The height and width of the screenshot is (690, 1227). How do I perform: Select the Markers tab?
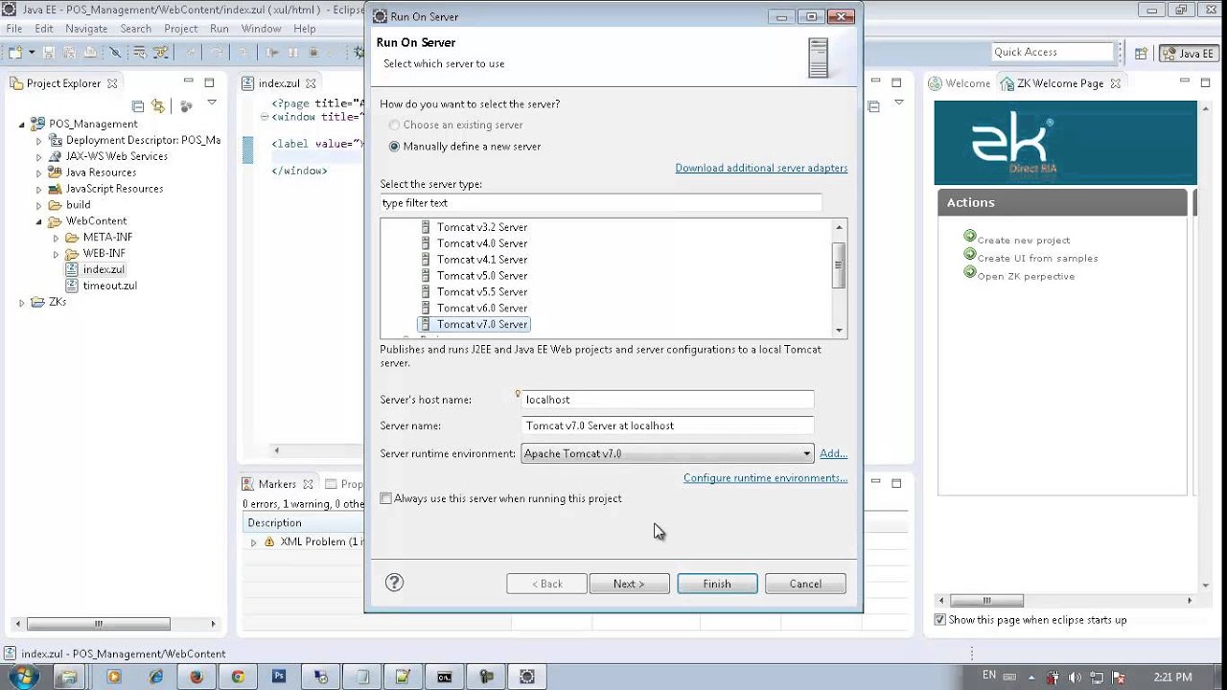[x=277, y=484]
